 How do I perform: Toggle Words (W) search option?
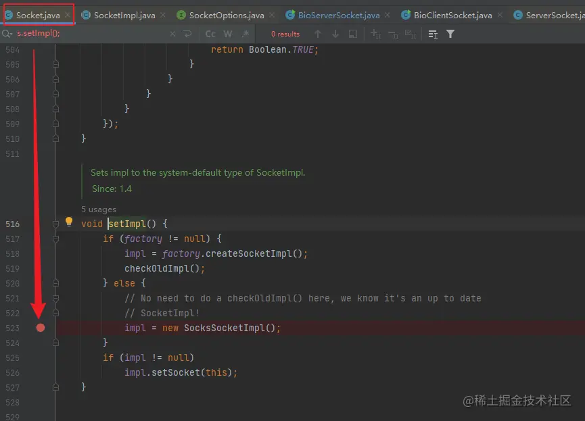click(228, 34)
